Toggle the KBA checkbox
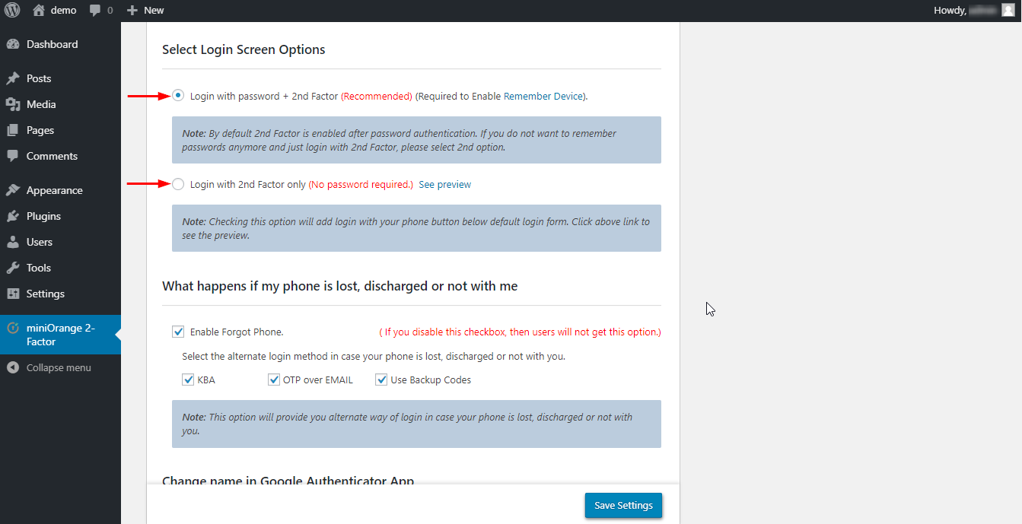Screen dimensions: 1022x524 (x=188, y=380)
